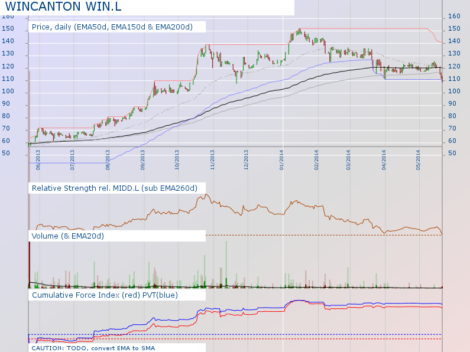Select the 'Relative Strength rel. MIDD.L (sub EMA260d)' label
Screen dimensions: 470x352
tap(115, 188)
